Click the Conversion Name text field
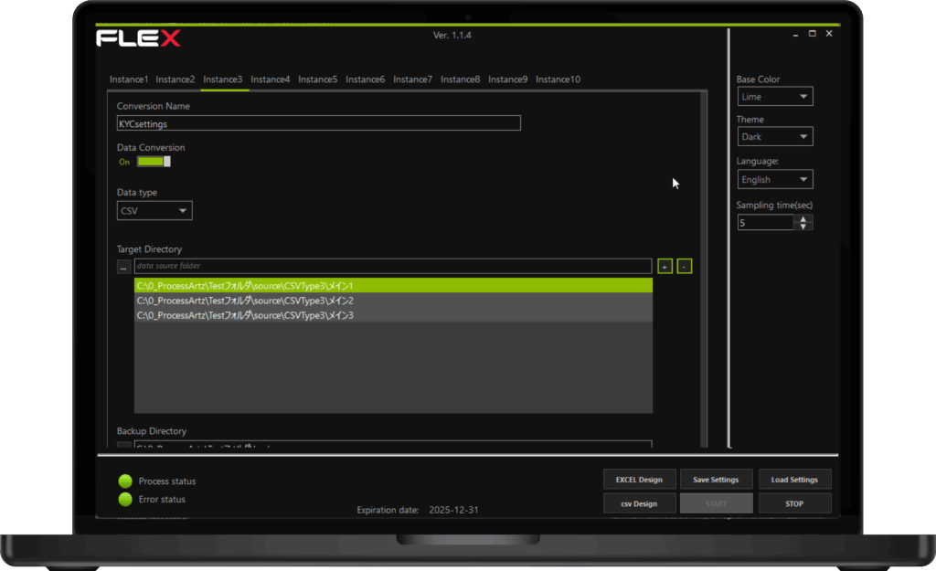 [x=318, y=123]
